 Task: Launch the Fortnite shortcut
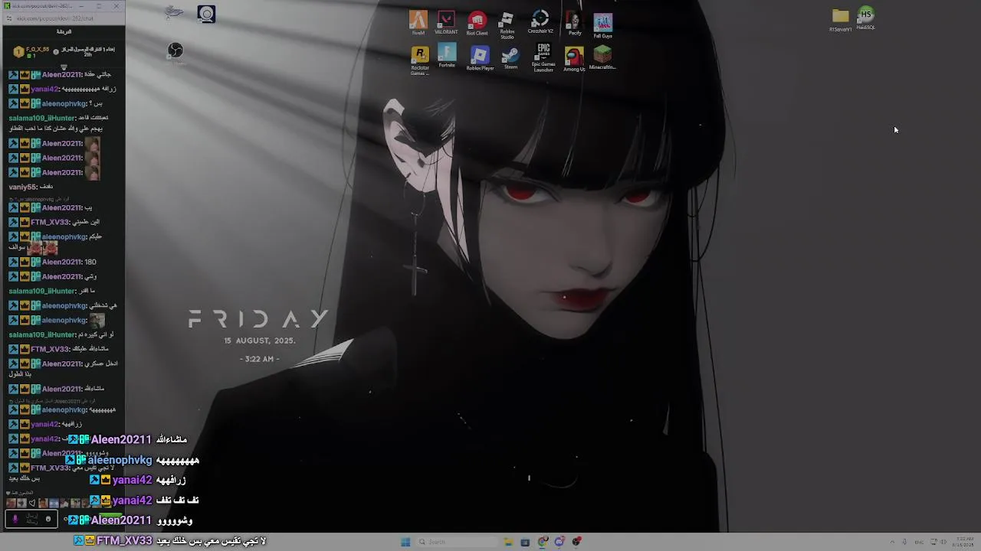[447, 56]
